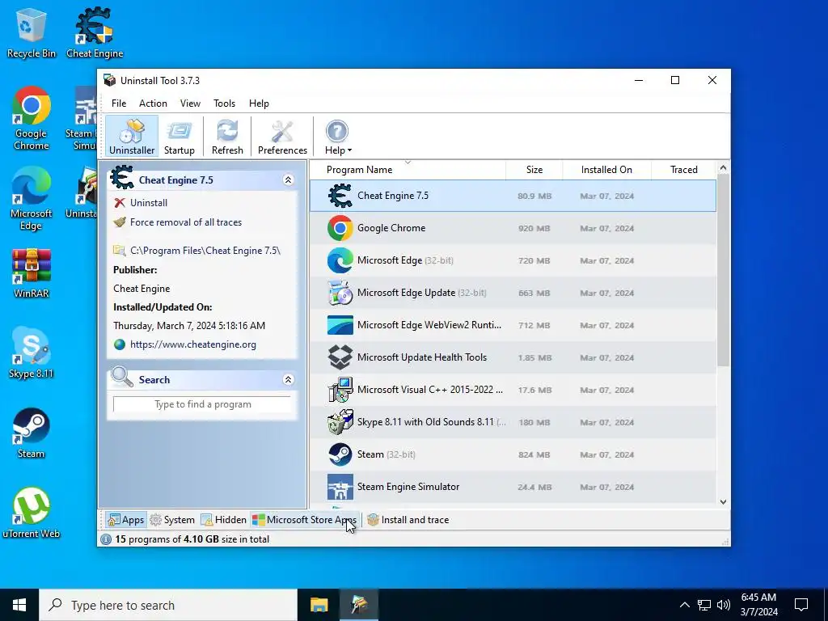Select the Microsoft Visual C++ 2015-2022 icon
This screenshot has height=621, width=828.
340,390
